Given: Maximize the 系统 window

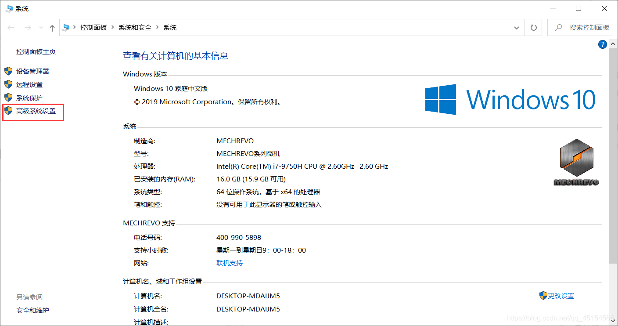Looking at the screenshot, I should (578, 8).
